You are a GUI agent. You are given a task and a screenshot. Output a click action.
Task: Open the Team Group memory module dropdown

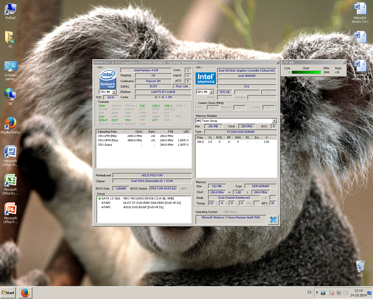coord(274,121)
